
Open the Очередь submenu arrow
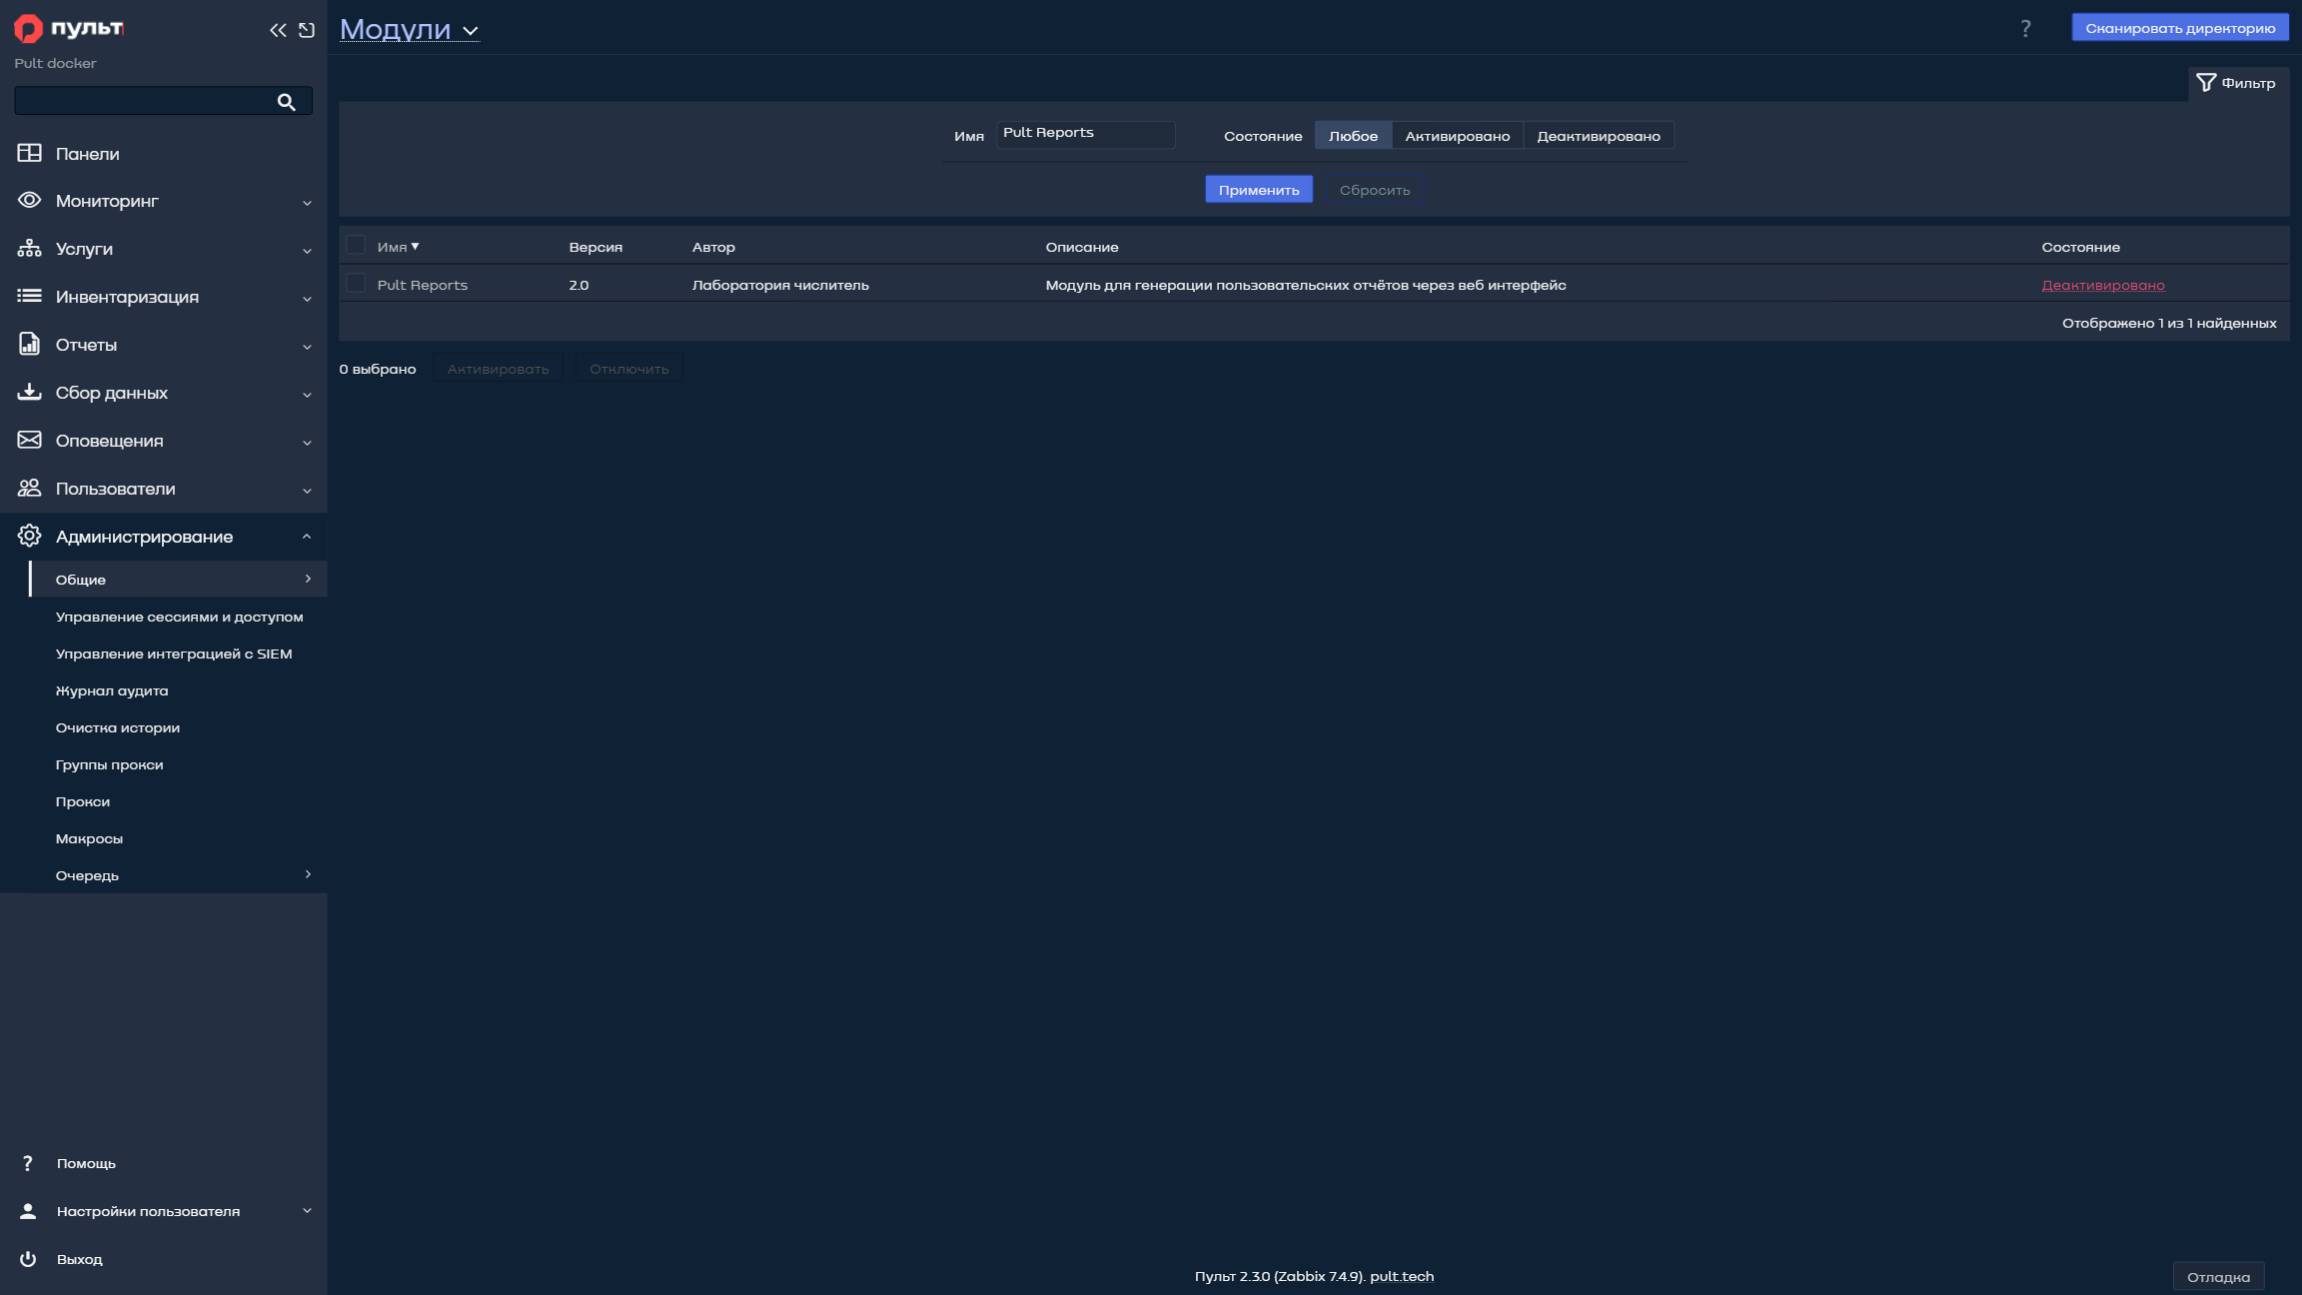point(308,874)
